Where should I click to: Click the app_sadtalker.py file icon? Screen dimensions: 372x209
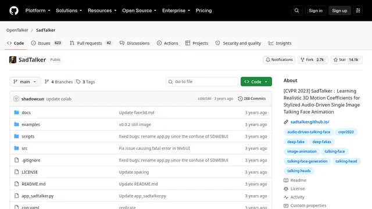click(16, 196)
